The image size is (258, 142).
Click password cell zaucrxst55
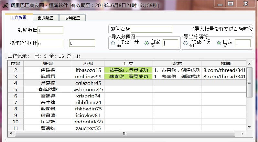pos(88,128)
